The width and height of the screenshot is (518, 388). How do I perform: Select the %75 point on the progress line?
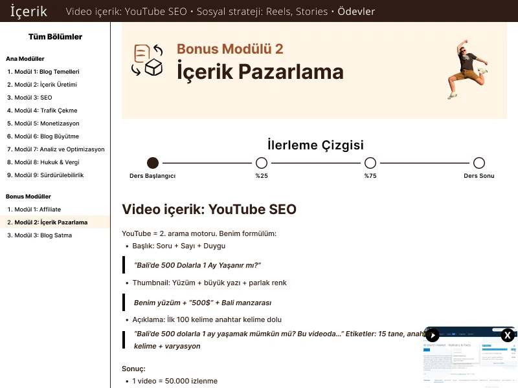point(370,162)
